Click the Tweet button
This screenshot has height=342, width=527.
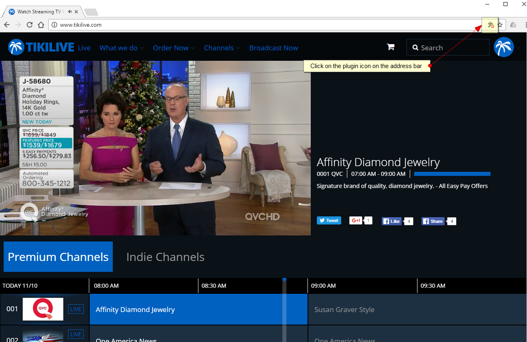329,220
